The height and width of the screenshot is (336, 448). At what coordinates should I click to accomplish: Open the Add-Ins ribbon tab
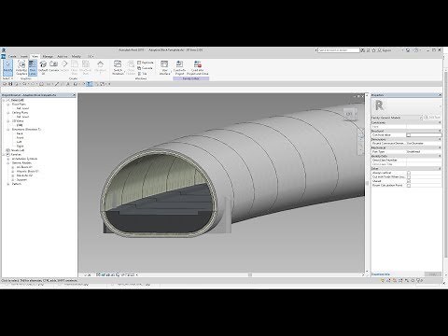[63, 57]
